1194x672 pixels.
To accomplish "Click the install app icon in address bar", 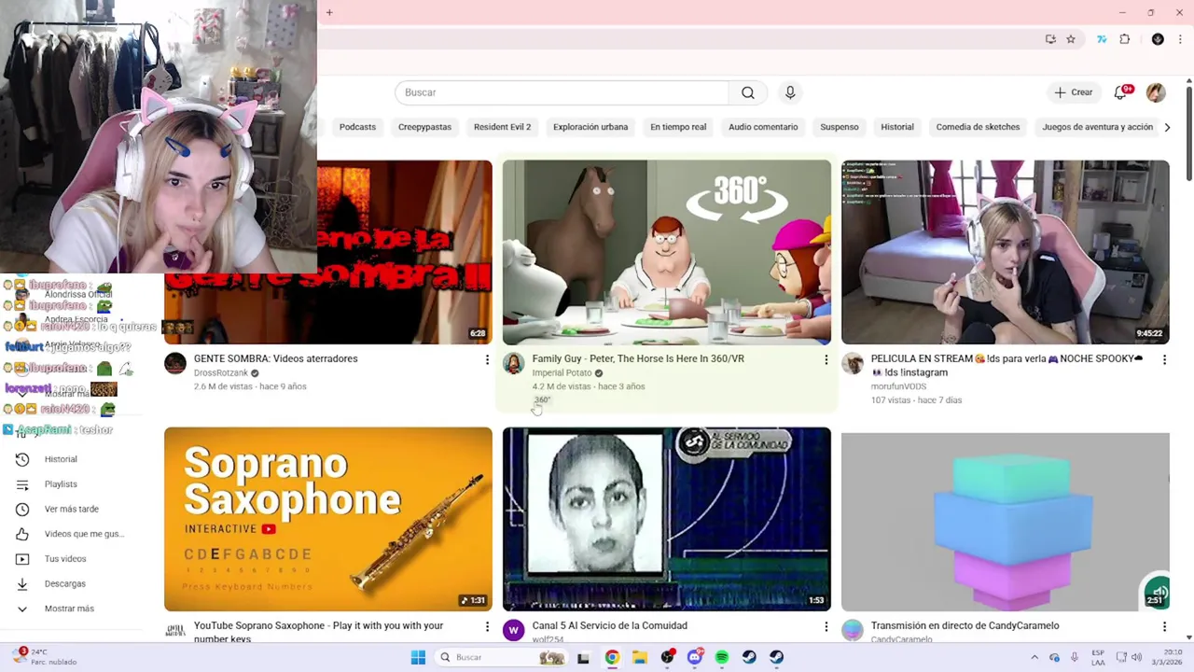I will click(x=1050, y=39).
